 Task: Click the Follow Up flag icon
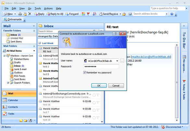[x=88, y=14]
